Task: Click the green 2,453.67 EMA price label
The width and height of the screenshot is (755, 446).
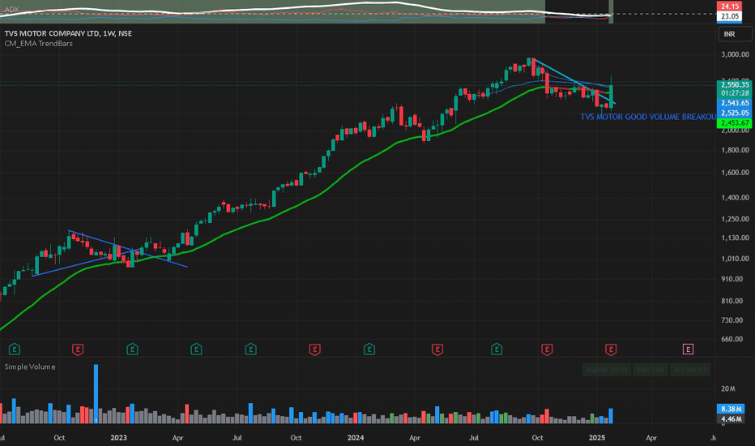Action: [735, 123]
